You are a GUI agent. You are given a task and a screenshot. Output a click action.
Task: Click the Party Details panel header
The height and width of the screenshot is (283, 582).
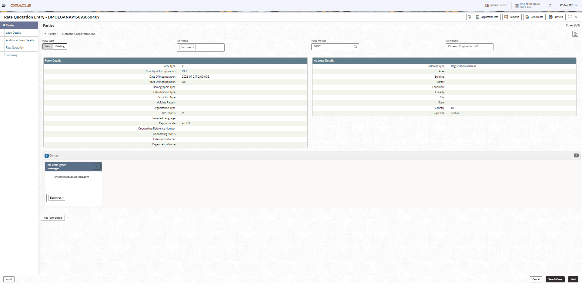coord(176,61)
